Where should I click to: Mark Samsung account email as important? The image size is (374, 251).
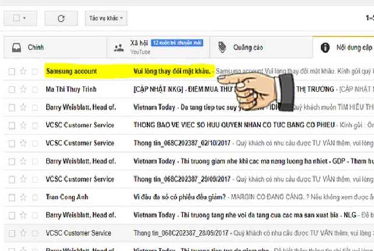pos(35,72)
